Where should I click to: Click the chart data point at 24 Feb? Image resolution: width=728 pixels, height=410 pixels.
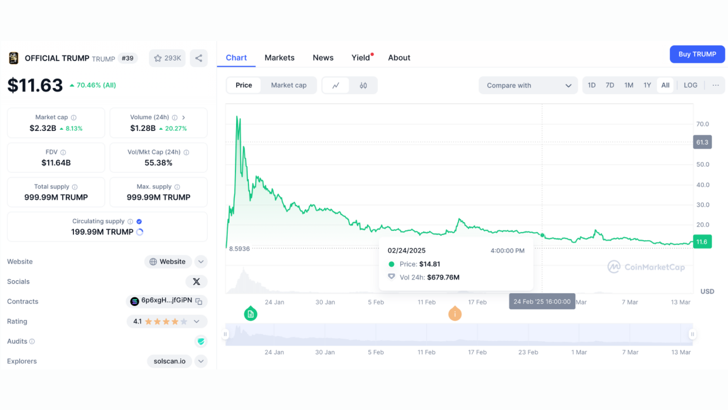tap(542, 236)
